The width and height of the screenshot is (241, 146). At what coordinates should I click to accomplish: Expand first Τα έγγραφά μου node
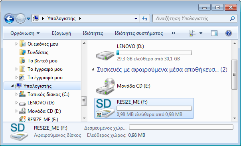(x=16, y=69)
